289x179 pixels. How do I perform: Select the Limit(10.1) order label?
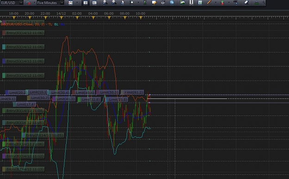(x=37, y=92)
